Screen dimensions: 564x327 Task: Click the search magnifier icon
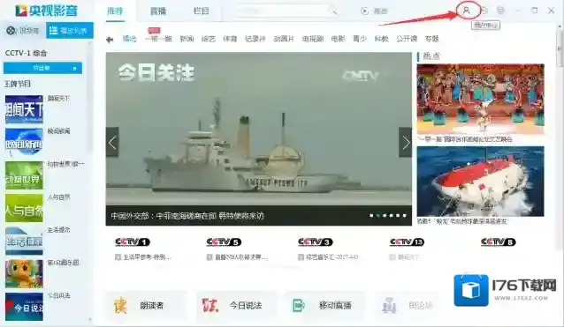334,12
